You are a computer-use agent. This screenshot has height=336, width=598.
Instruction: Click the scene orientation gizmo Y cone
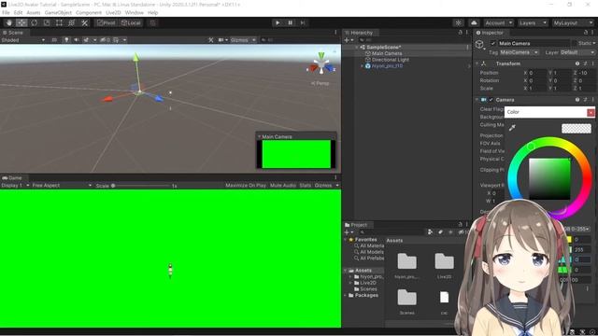[x=321, y=56]
